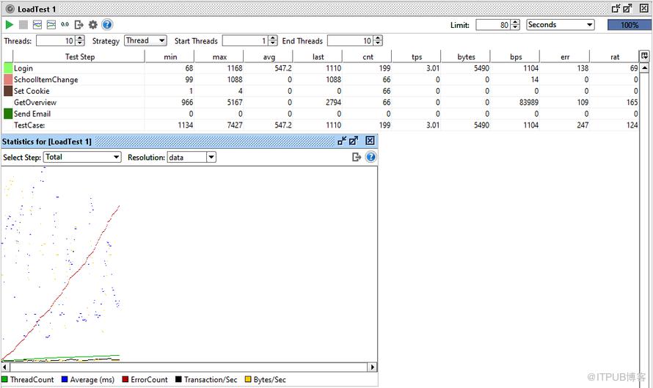Open the Seconds limit type dropdown
Viewport: 653px width, 388px height.
[x=560, y=24]
